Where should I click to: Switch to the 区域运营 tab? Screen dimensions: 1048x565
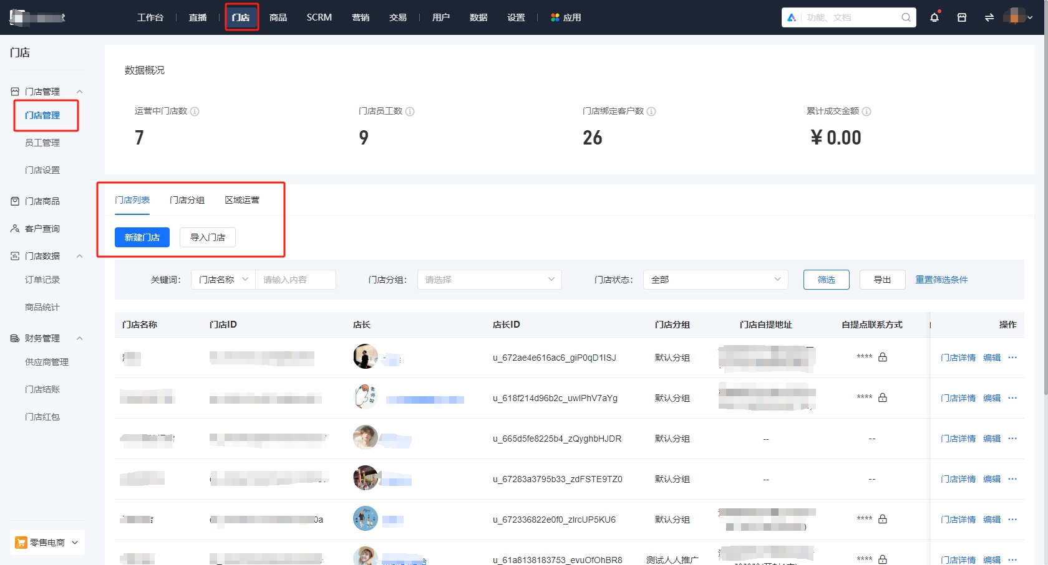coord(242,200)
